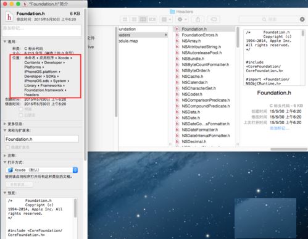Expand the More Info section
Image resolution: width=308 pixels, height=239 pixels.
point(5,124)
